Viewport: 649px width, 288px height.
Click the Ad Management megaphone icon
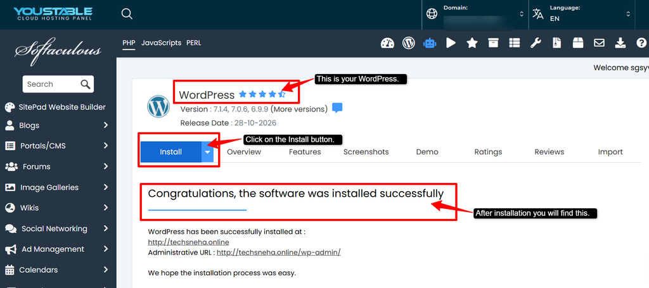[11, 249]
